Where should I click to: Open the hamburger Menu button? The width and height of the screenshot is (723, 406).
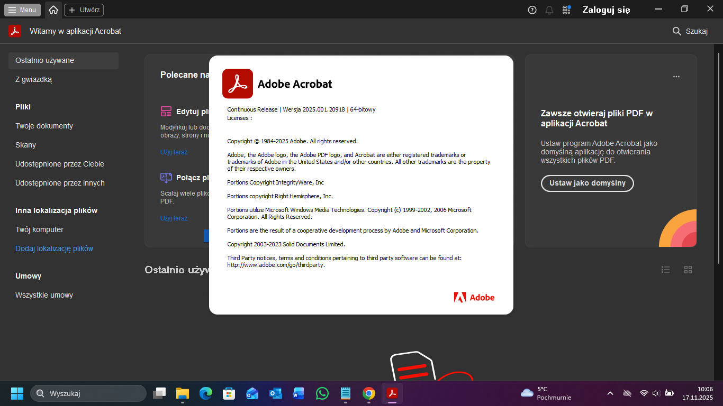coord(22,10)
